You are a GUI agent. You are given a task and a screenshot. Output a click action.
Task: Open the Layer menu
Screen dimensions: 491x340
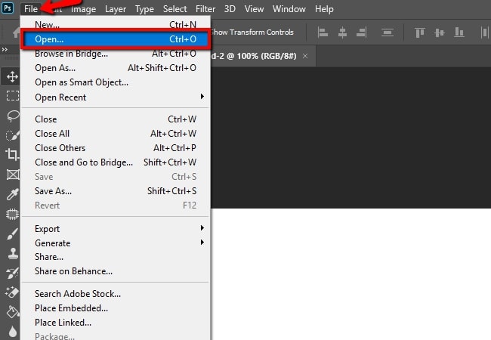coord(116,9)
